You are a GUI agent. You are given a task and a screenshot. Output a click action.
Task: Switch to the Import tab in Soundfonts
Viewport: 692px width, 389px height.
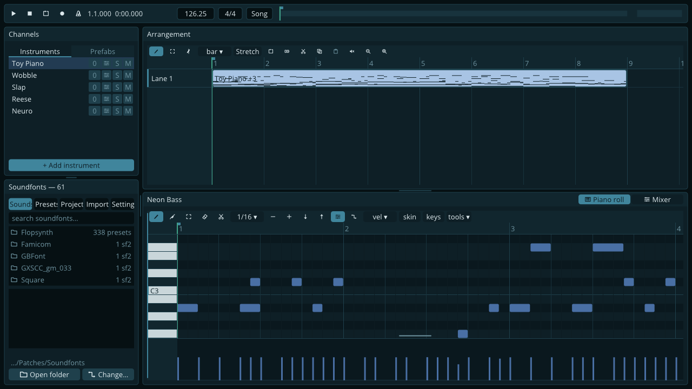97,204
